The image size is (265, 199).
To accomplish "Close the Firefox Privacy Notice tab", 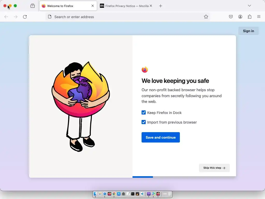I will click(x=151, y=6).
